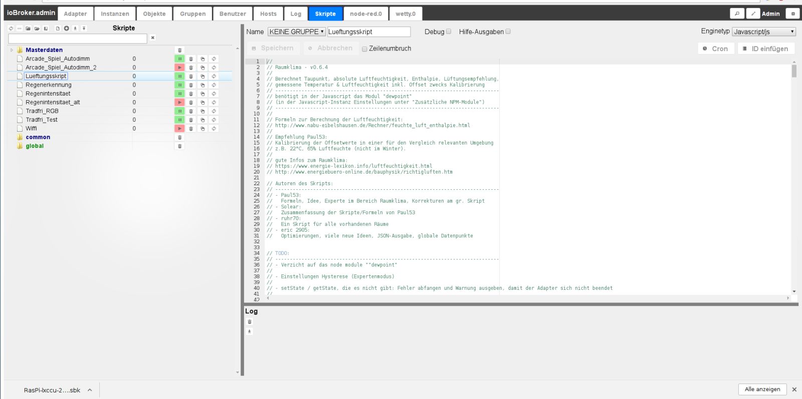Open the Enginetyp Javascript/js dropdown

pos(764,32)
